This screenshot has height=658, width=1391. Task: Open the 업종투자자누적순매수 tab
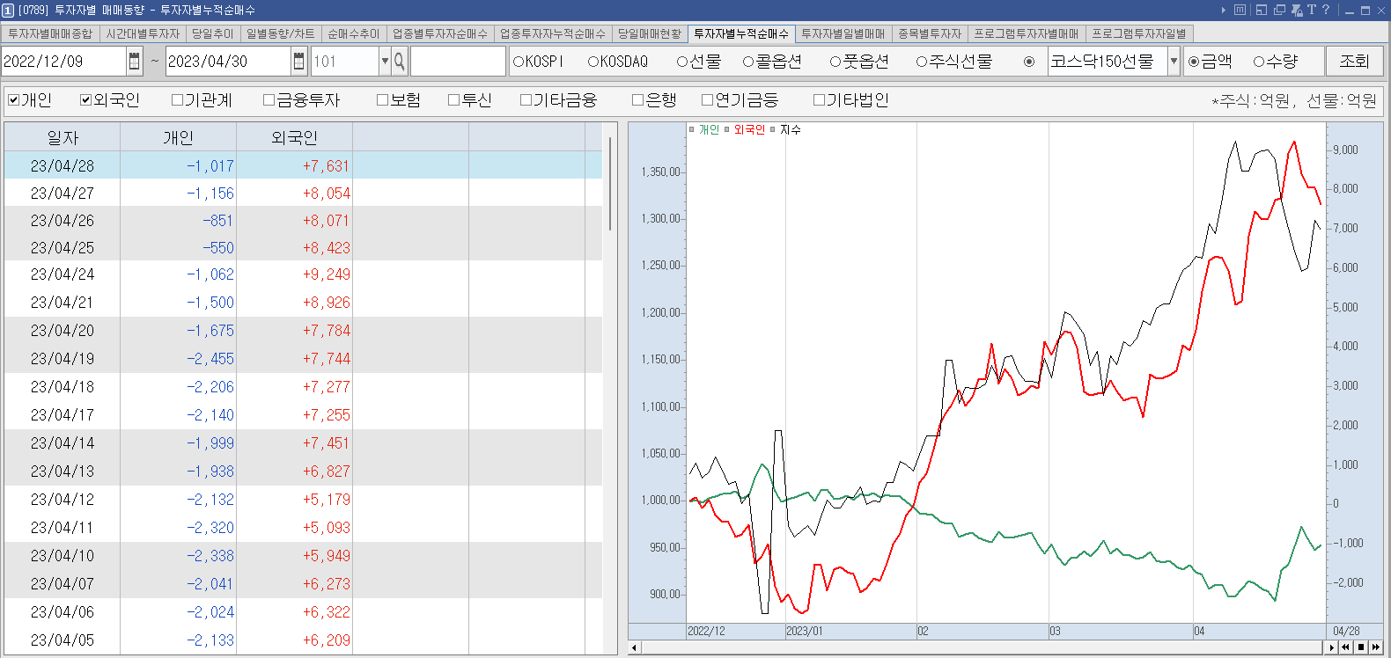coord(552,33)
